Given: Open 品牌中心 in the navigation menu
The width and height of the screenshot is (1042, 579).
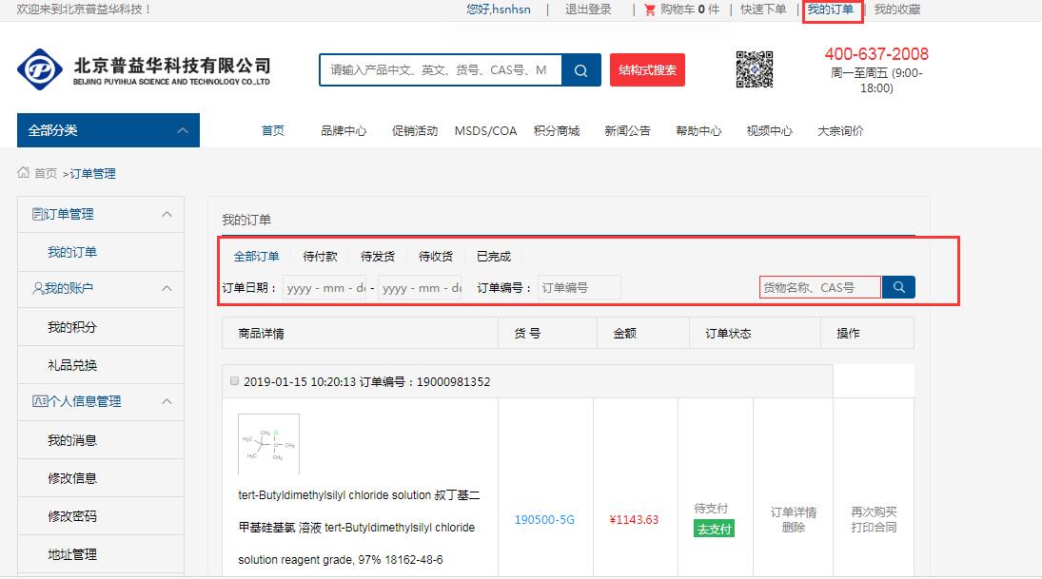Looking at the screenshot, I should [x=344, y=131].
